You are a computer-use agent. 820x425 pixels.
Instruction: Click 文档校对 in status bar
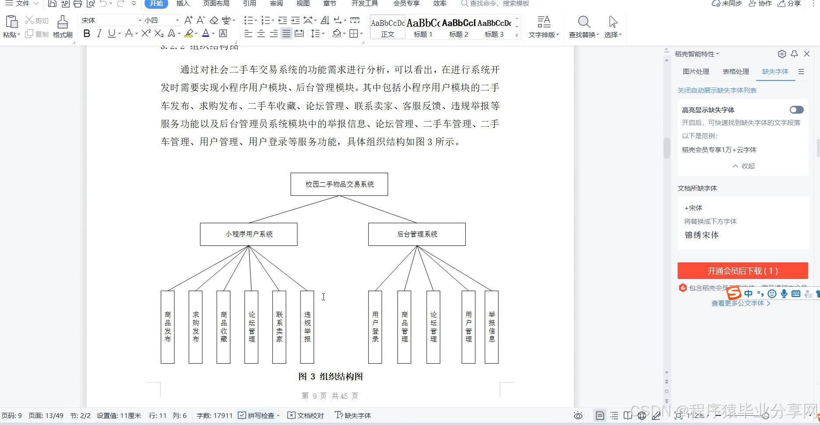pyautogui.click(x=306, y=415)
